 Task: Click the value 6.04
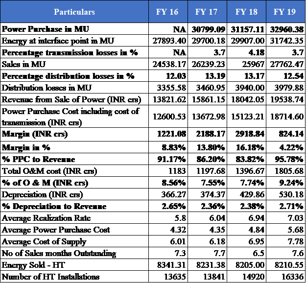[x=217, y=218]
